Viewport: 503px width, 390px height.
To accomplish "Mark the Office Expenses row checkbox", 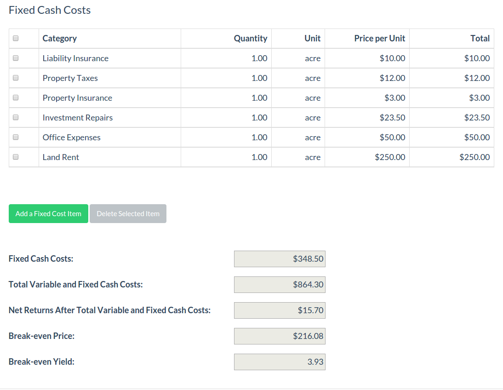I will coord(16,138).
